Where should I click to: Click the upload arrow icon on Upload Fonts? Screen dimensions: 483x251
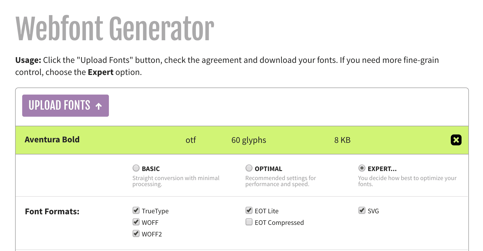click(x=98, y=106)
